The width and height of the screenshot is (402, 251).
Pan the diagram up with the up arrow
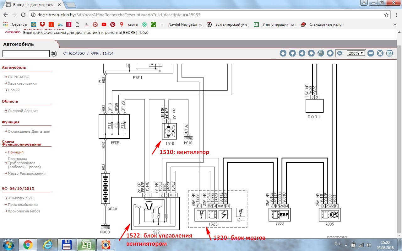click(283, 53)
